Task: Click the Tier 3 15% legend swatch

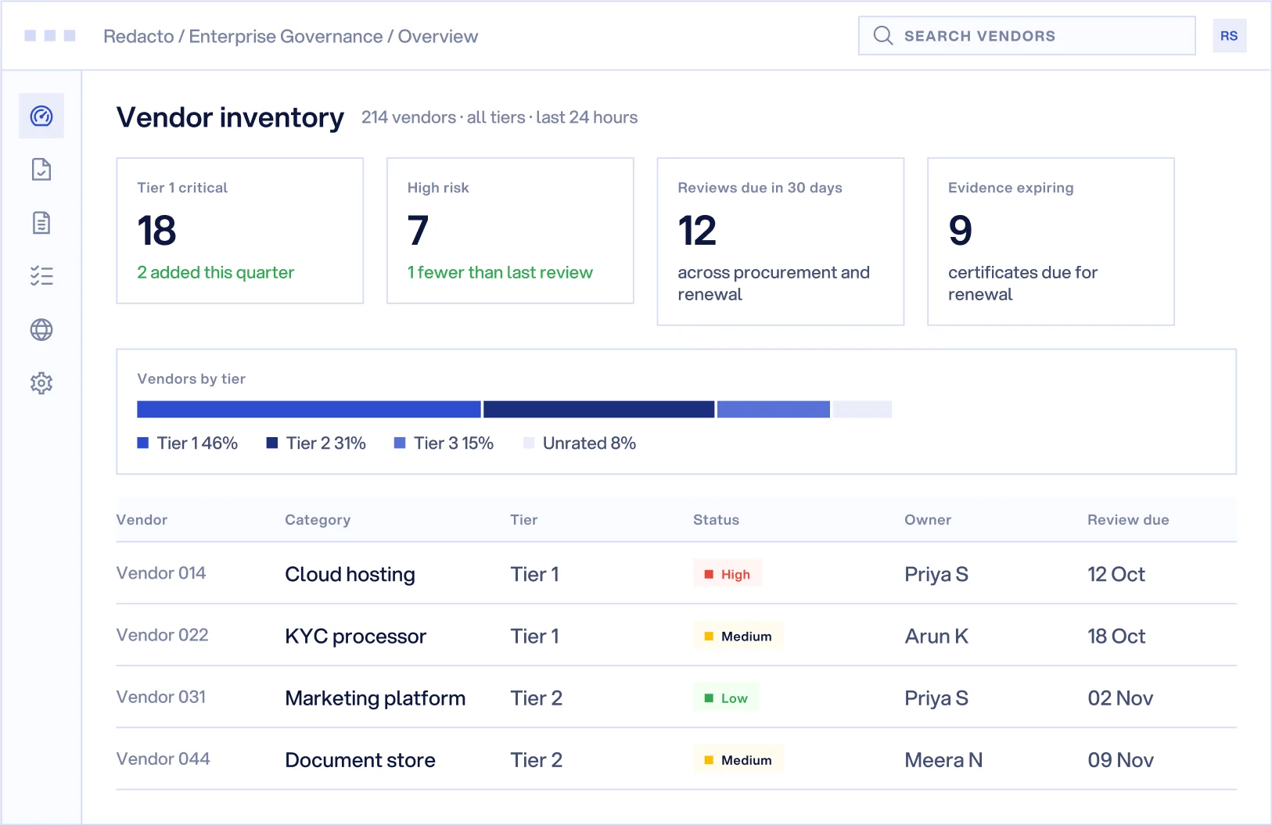Action: (400, 443)
